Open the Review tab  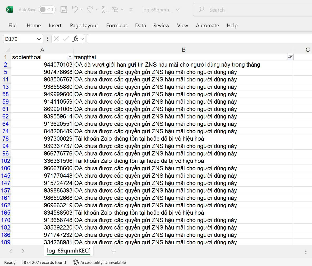point(161,25)
